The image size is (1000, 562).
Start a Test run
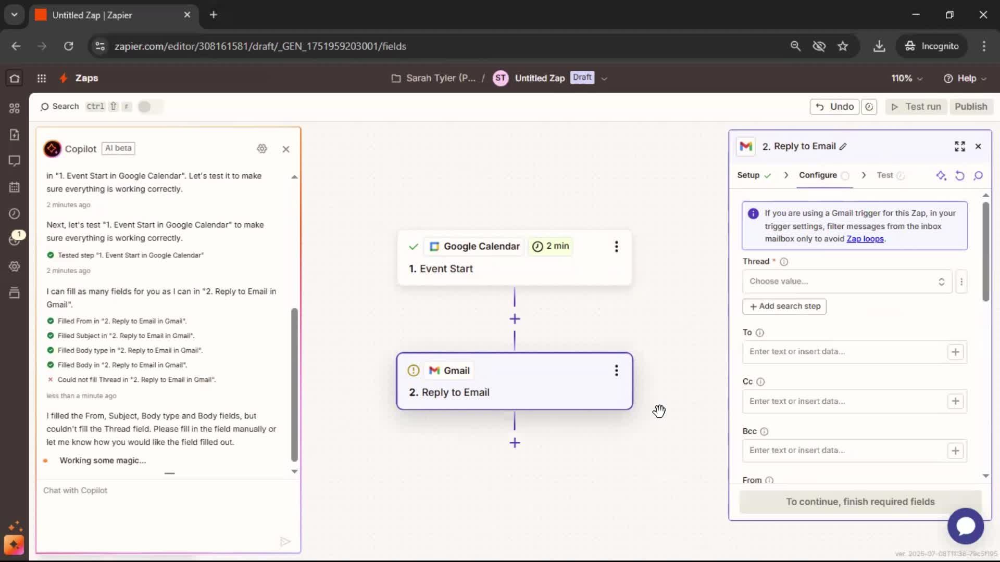916,107
